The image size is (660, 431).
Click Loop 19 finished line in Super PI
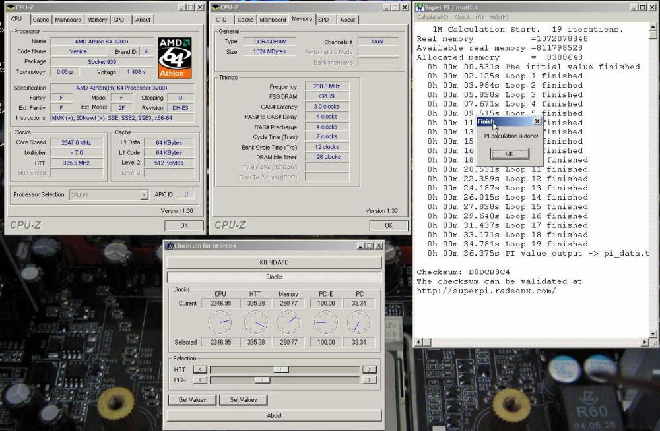pos(508,244)
